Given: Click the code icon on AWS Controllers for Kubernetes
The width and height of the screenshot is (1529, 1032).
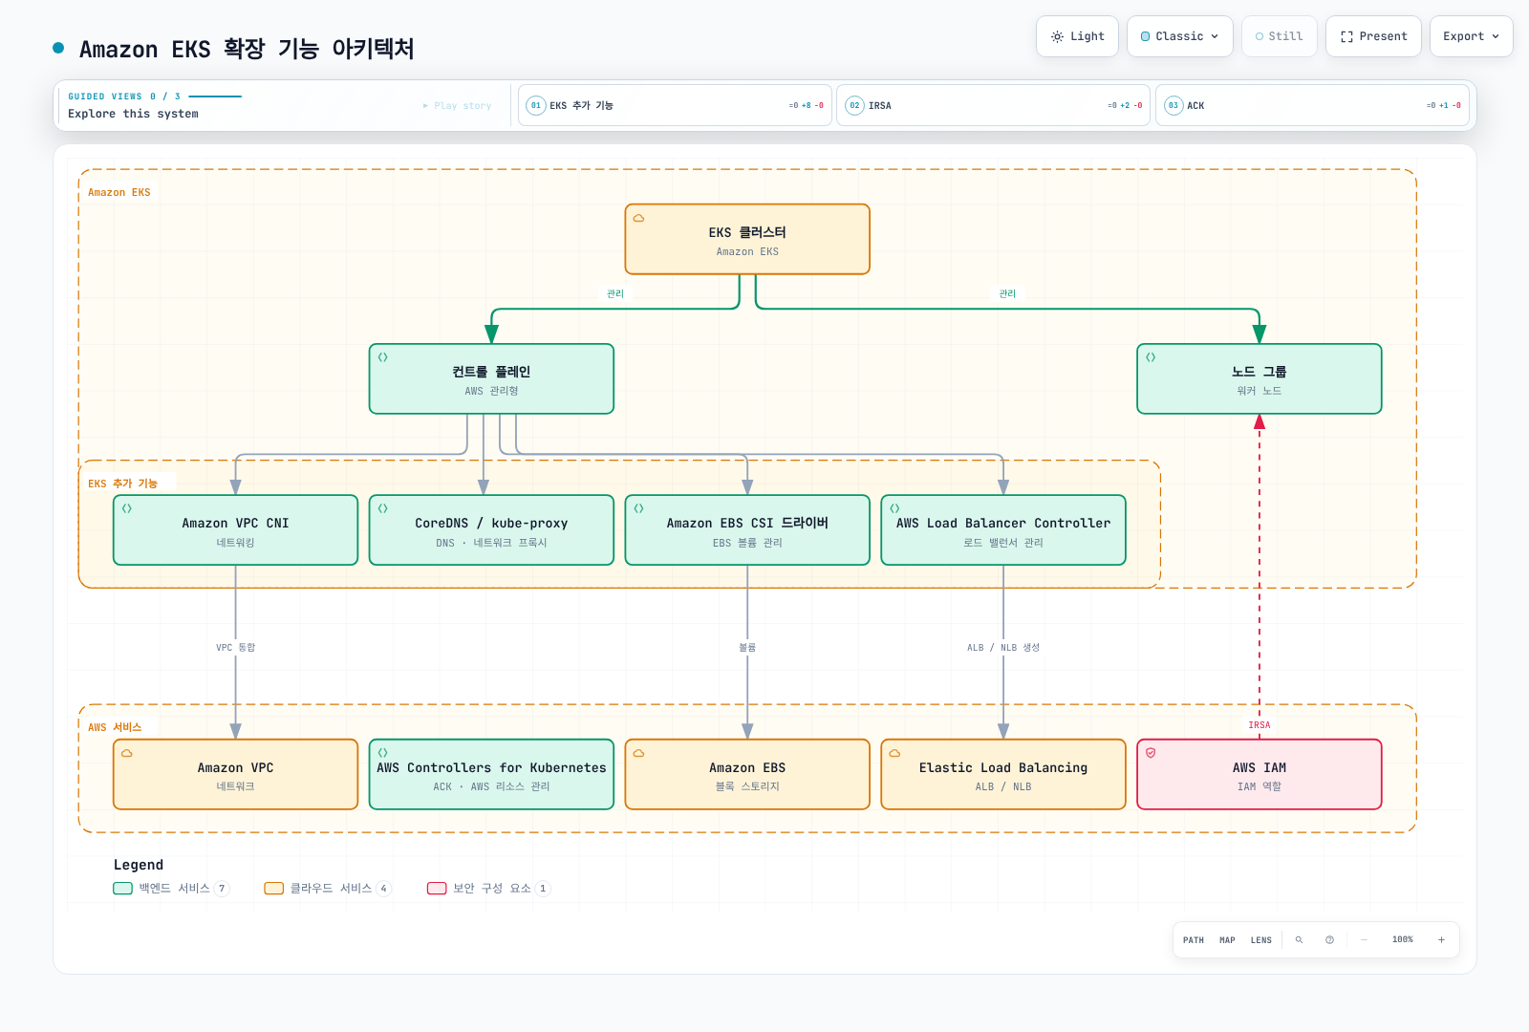Looking at the screenshot, I should [x=382, y=753].
